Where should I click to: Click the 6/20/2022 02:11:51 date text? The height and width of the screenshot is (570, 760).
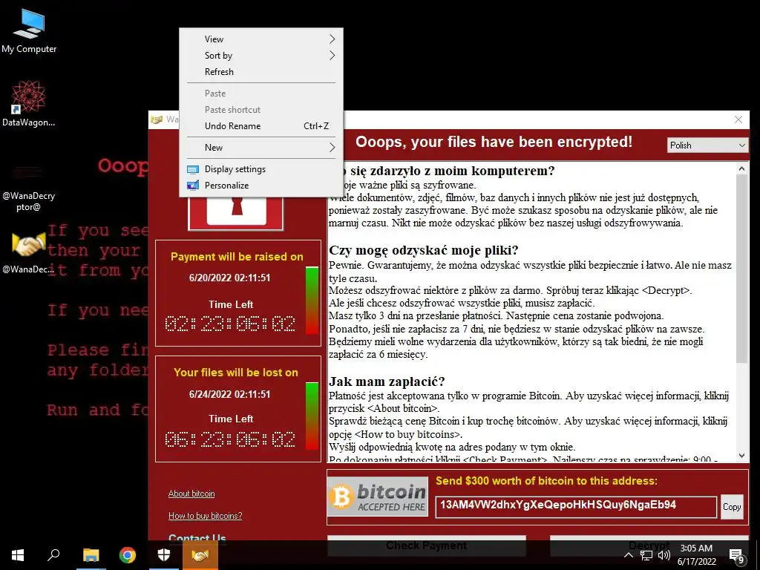point(230,278)
